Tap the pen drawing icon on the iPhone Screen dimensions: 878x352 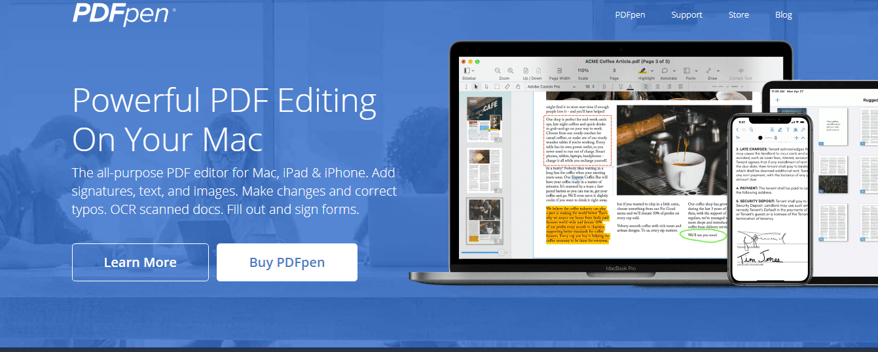(x=780, y=130)
